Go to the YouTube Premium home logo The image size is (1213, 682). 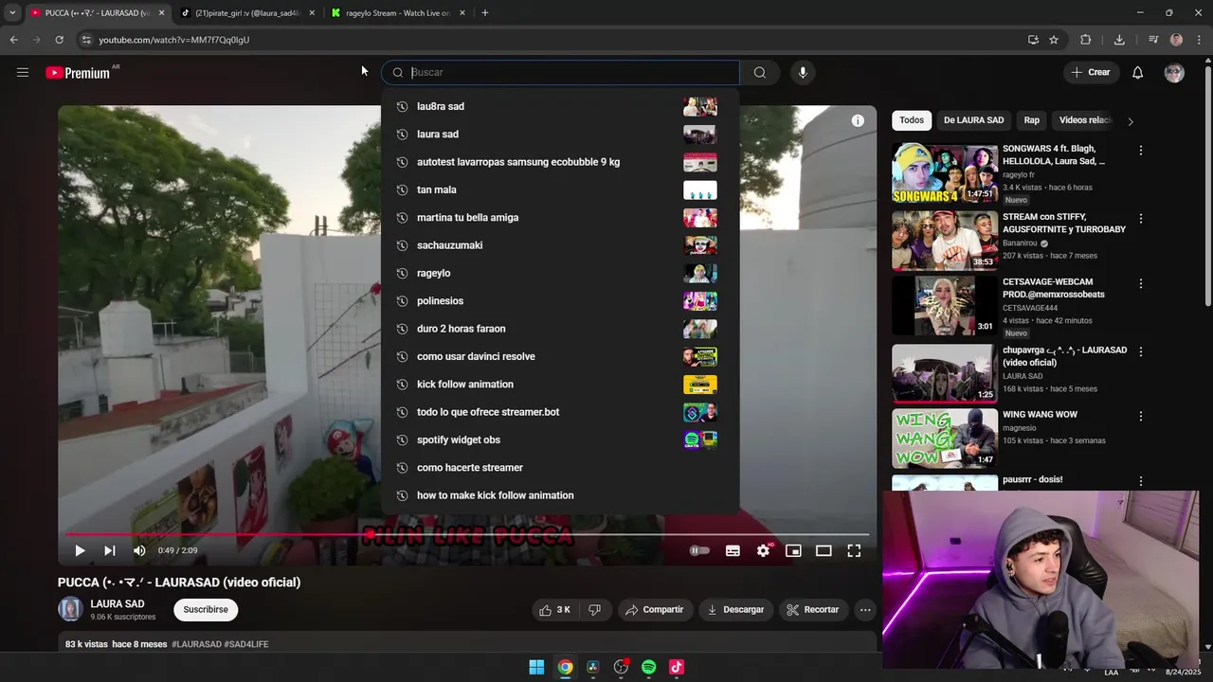tap(78, 73)
